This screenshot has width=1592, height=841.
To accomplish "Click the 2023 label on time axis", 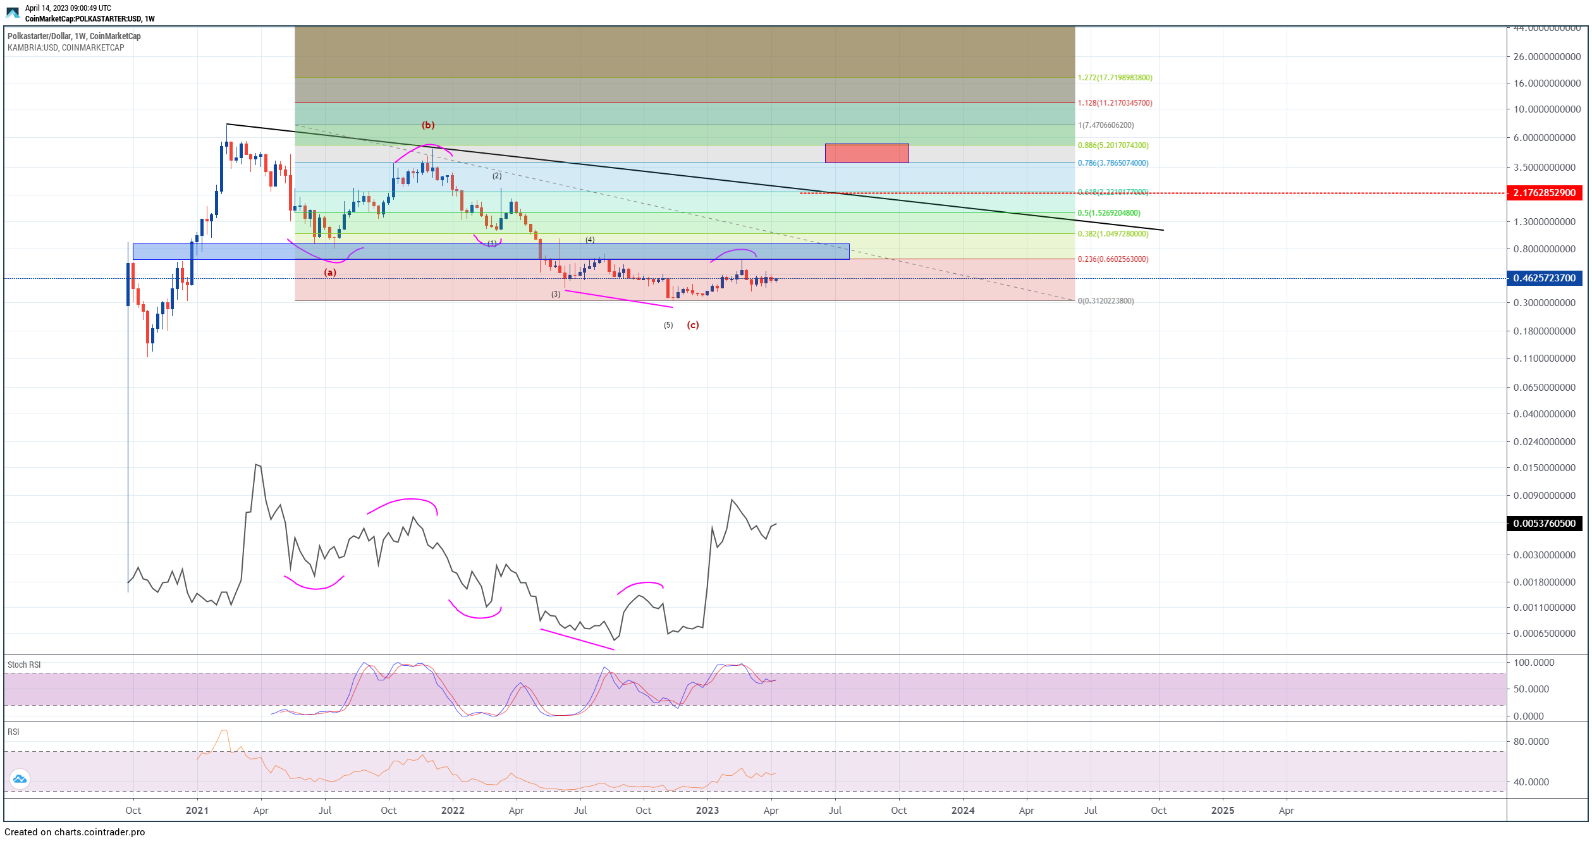I will tap(707, 811).
